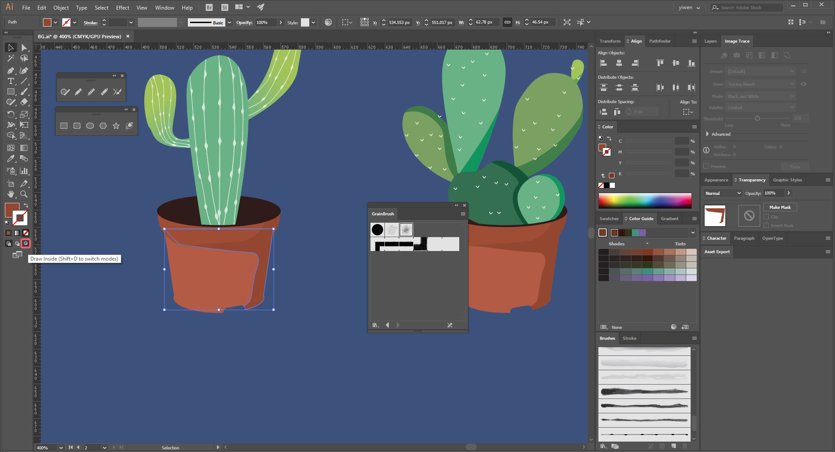Switch to the Stroke tab
Screen dimensions: 835x452
point(629,338)
